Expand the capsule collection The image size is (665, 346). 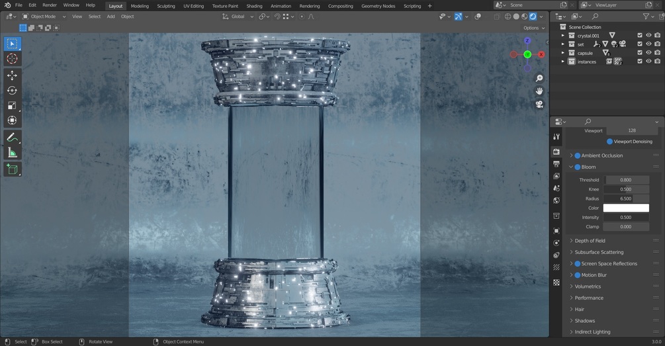[x=563, y=53]
